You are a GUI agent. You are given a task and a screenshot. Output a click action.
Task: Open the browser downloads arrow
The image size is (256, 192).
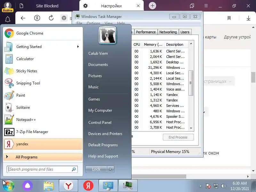[248, 18]
